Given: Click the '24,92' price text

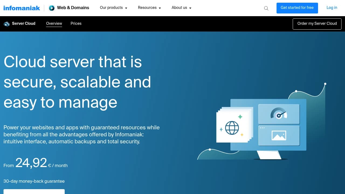Looking at the screenshot, I should coord(31,163).
